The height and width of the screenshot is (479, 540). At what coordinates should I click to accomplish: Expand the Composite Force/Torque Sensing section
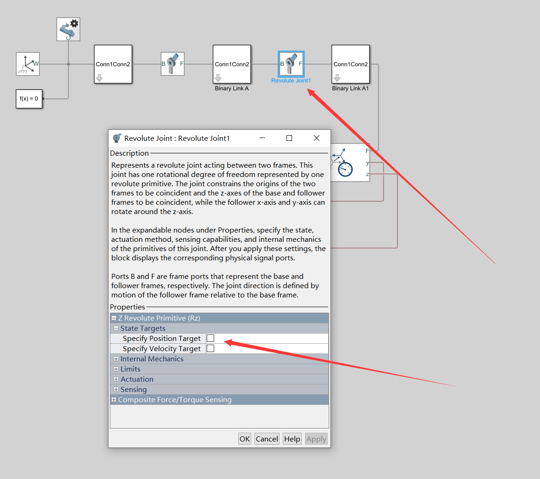[x=114, y=399]
